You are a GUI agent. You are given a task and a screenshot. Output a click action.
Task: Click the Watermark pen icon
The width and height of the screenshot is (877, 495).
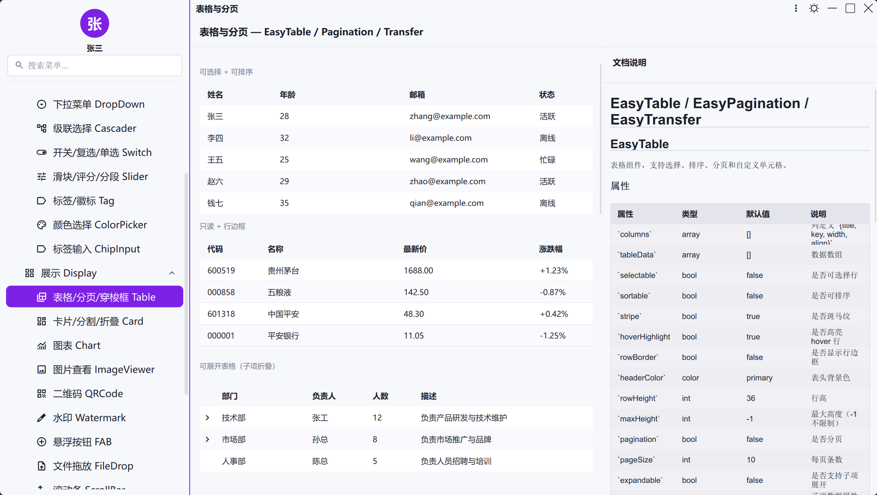coord(41,418)
